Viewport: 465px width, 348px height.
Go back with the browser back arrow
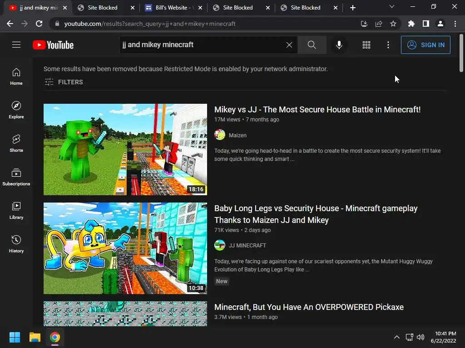pos(10,24)
